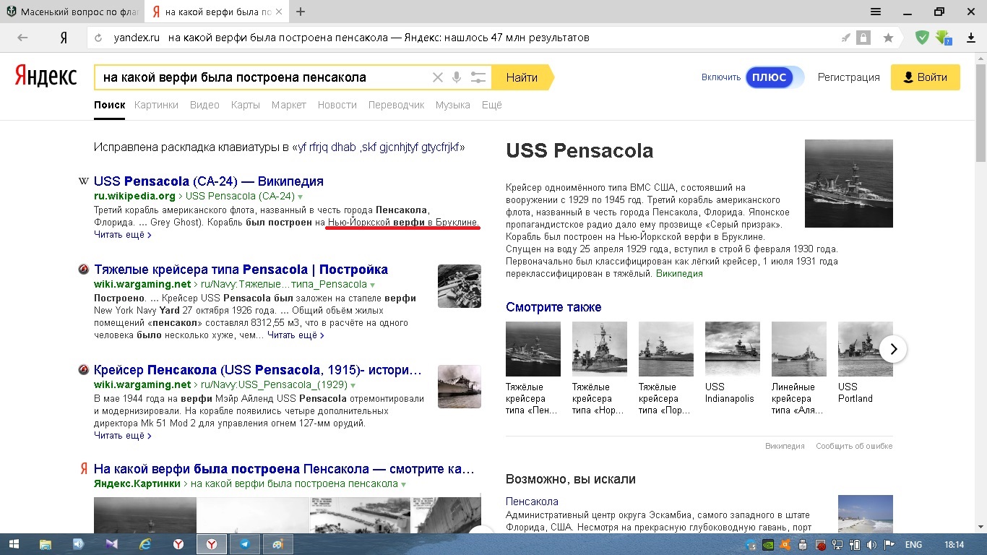Reload the page in the address bar
This screenshot has height=555, width=987.
click(x=99, y=38)
